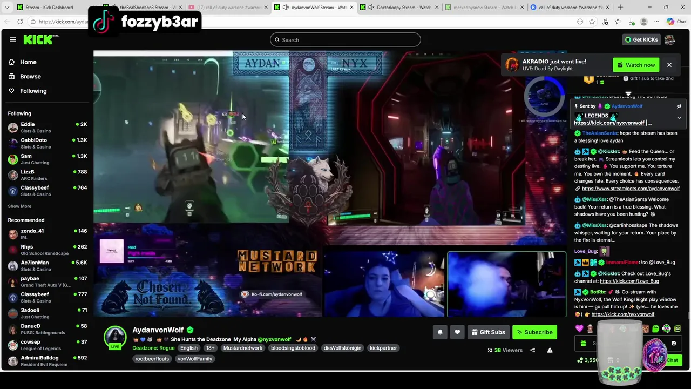Screen dimensions: 691x389
Task: Click the user avatar at top right
Action: coord(670,39)
